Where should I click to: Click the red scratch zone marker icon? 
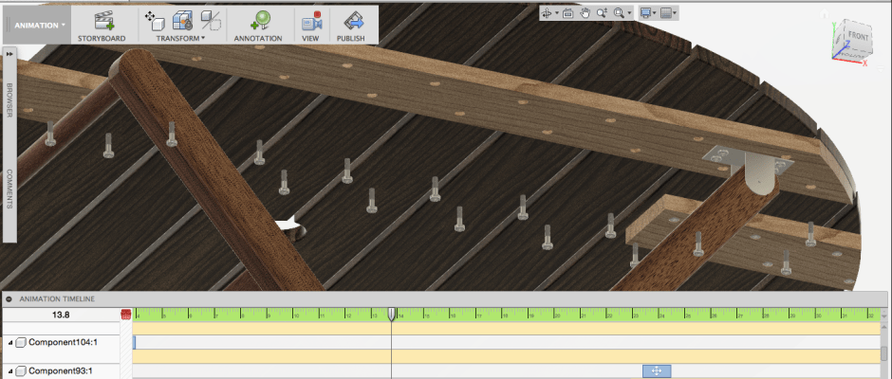click(x=125, y=315)
